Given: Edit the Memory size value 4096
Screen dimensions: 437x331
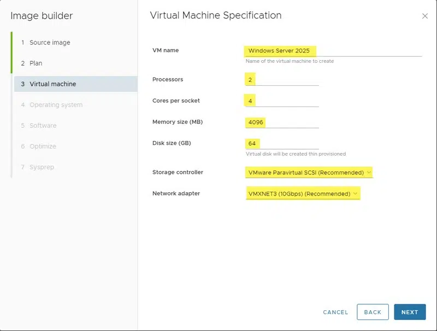Looking at the screenshot, I should (282, 122).
